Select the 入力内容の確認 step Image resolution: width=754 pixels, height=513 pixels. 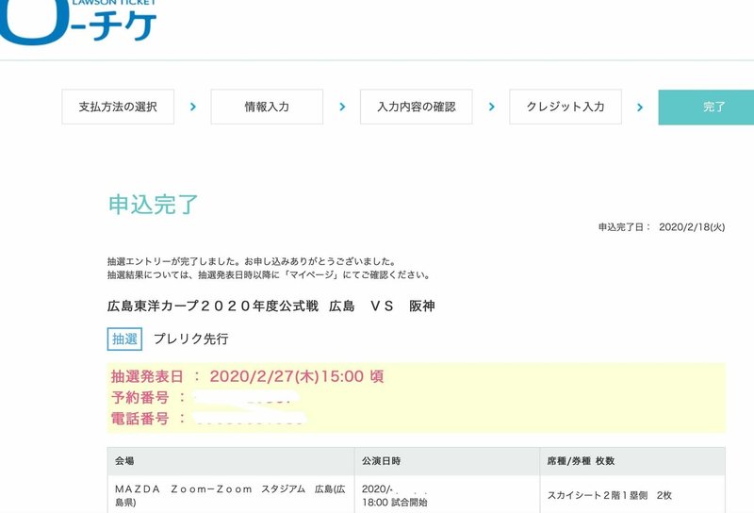tap(417, 107)
